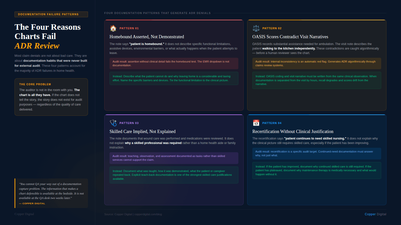This screenshot has width=401, height=225.
Task: Click core problem text about the auditor
Action: (x=51, y=100)
